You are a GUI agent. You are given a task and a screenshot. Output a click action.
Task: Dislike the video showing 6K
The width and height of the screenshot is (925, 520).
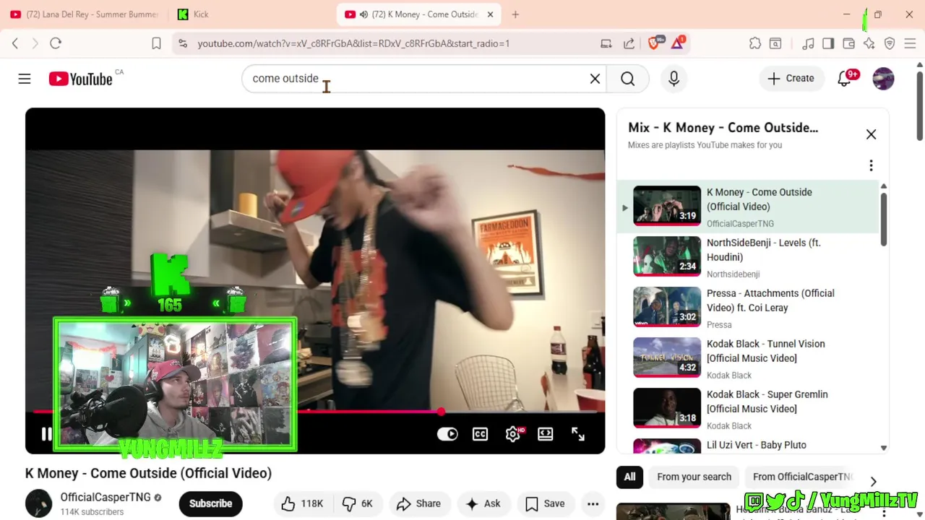point(357,503)
